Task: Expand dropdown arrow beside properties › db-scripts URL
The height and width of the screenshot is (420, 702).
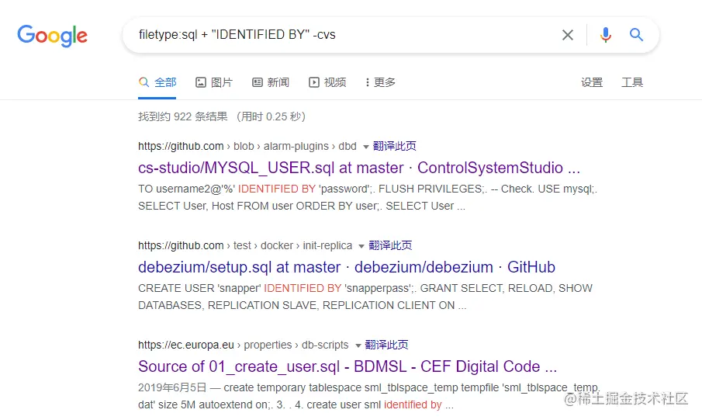Action: coord(358,345)
